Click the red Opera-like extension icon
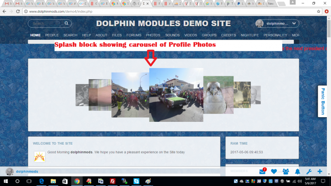 click(x=326, y=12)
